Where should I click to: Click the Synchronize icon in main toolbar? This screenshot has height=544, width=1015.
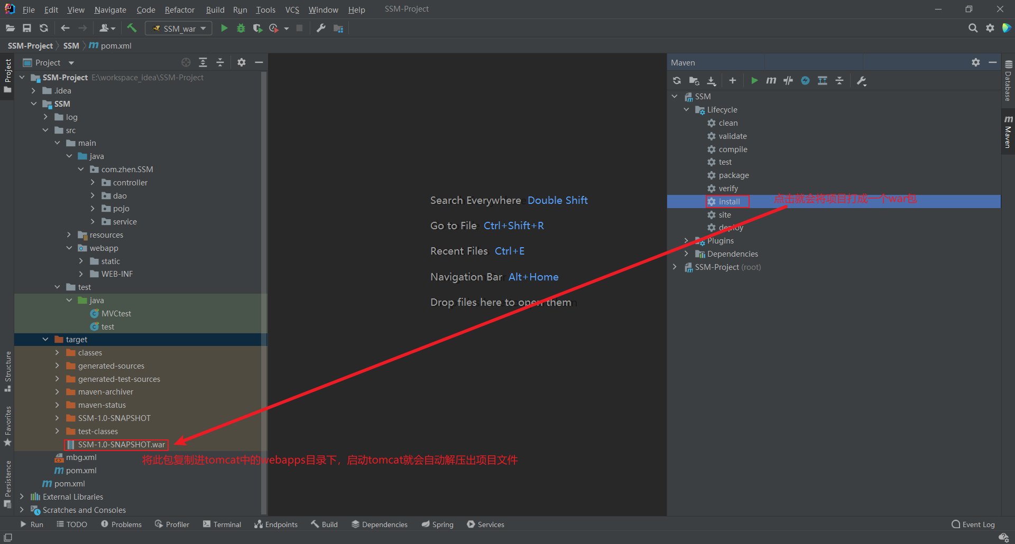point(44,28)
